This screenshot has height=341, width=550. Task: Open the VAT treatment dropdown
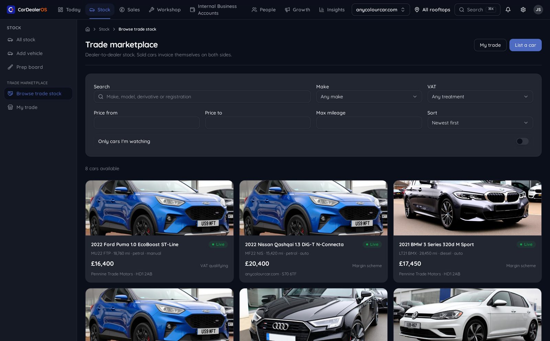click(x=480, y=97)
